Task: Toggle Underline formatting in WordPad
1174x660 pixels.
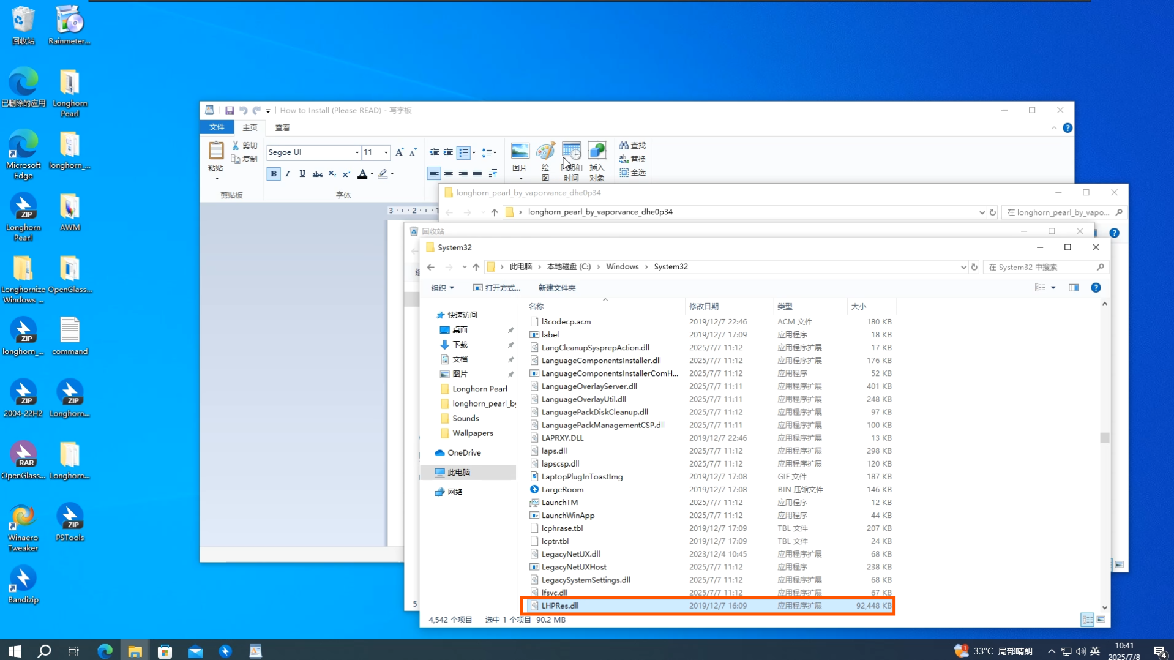Action: point(302,174)
